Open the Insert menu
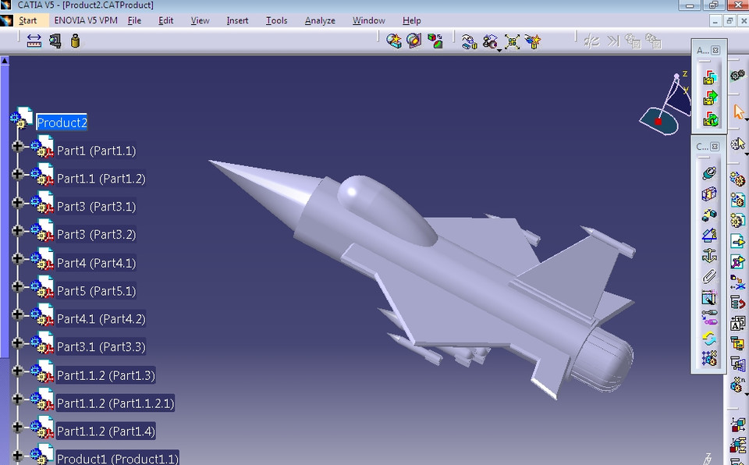The width and height of the screenshot is (749, 465). (236, 20)
